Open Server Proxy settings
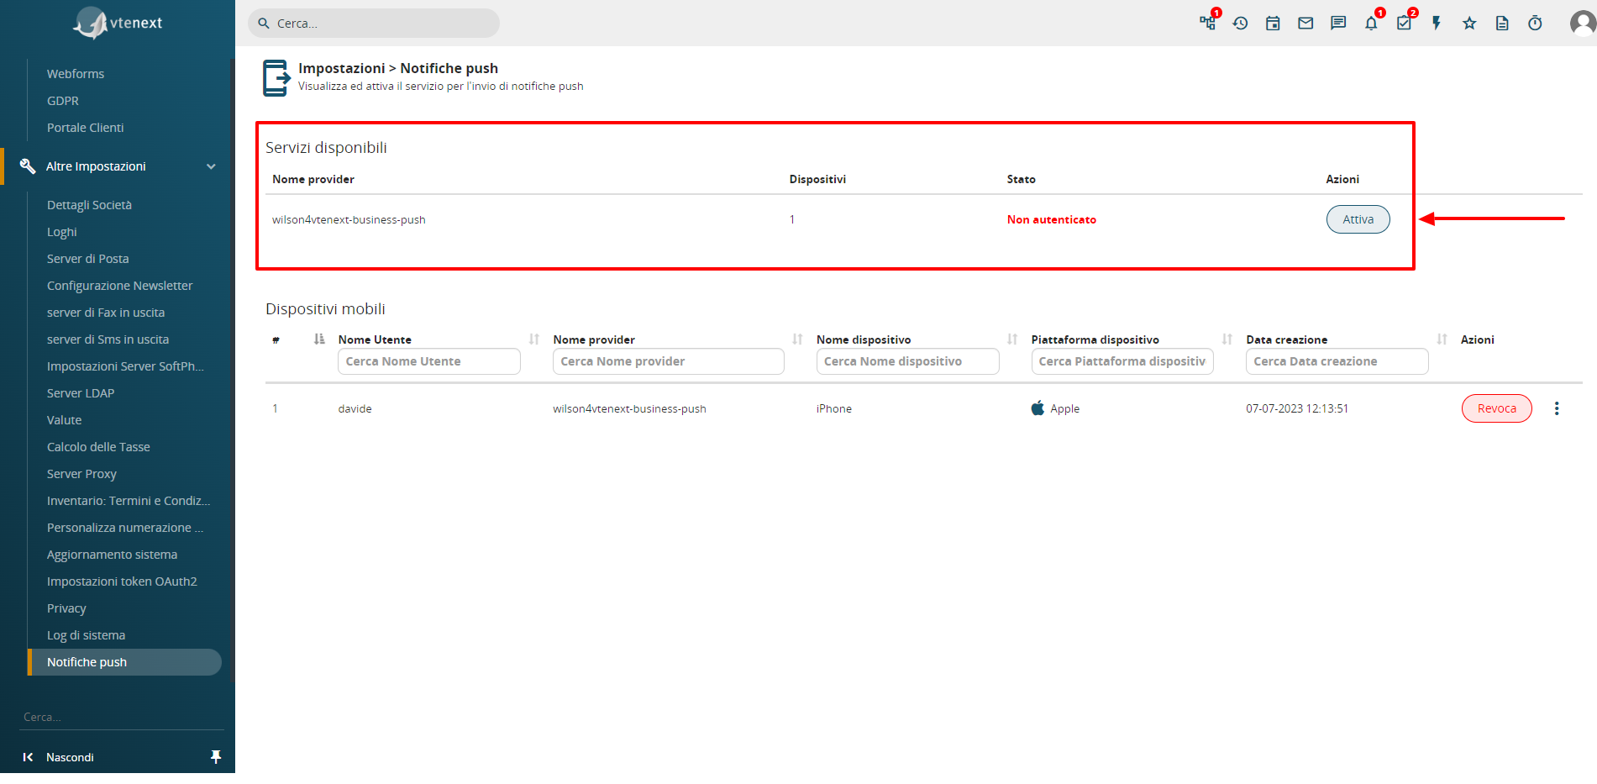Screen dimensions: 1597x784 pyautogui.click(x=81, y=474)
